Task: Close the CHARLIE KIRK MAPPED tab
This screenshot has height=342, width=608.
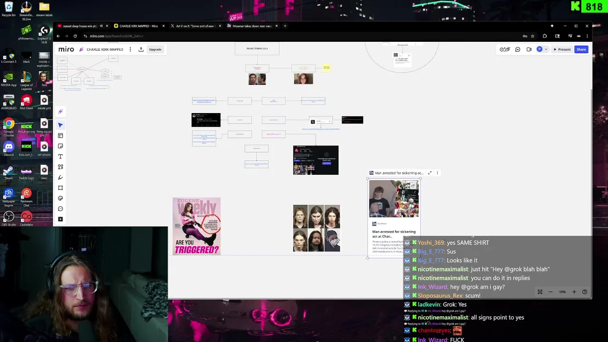Action: (x=163, y=26)
